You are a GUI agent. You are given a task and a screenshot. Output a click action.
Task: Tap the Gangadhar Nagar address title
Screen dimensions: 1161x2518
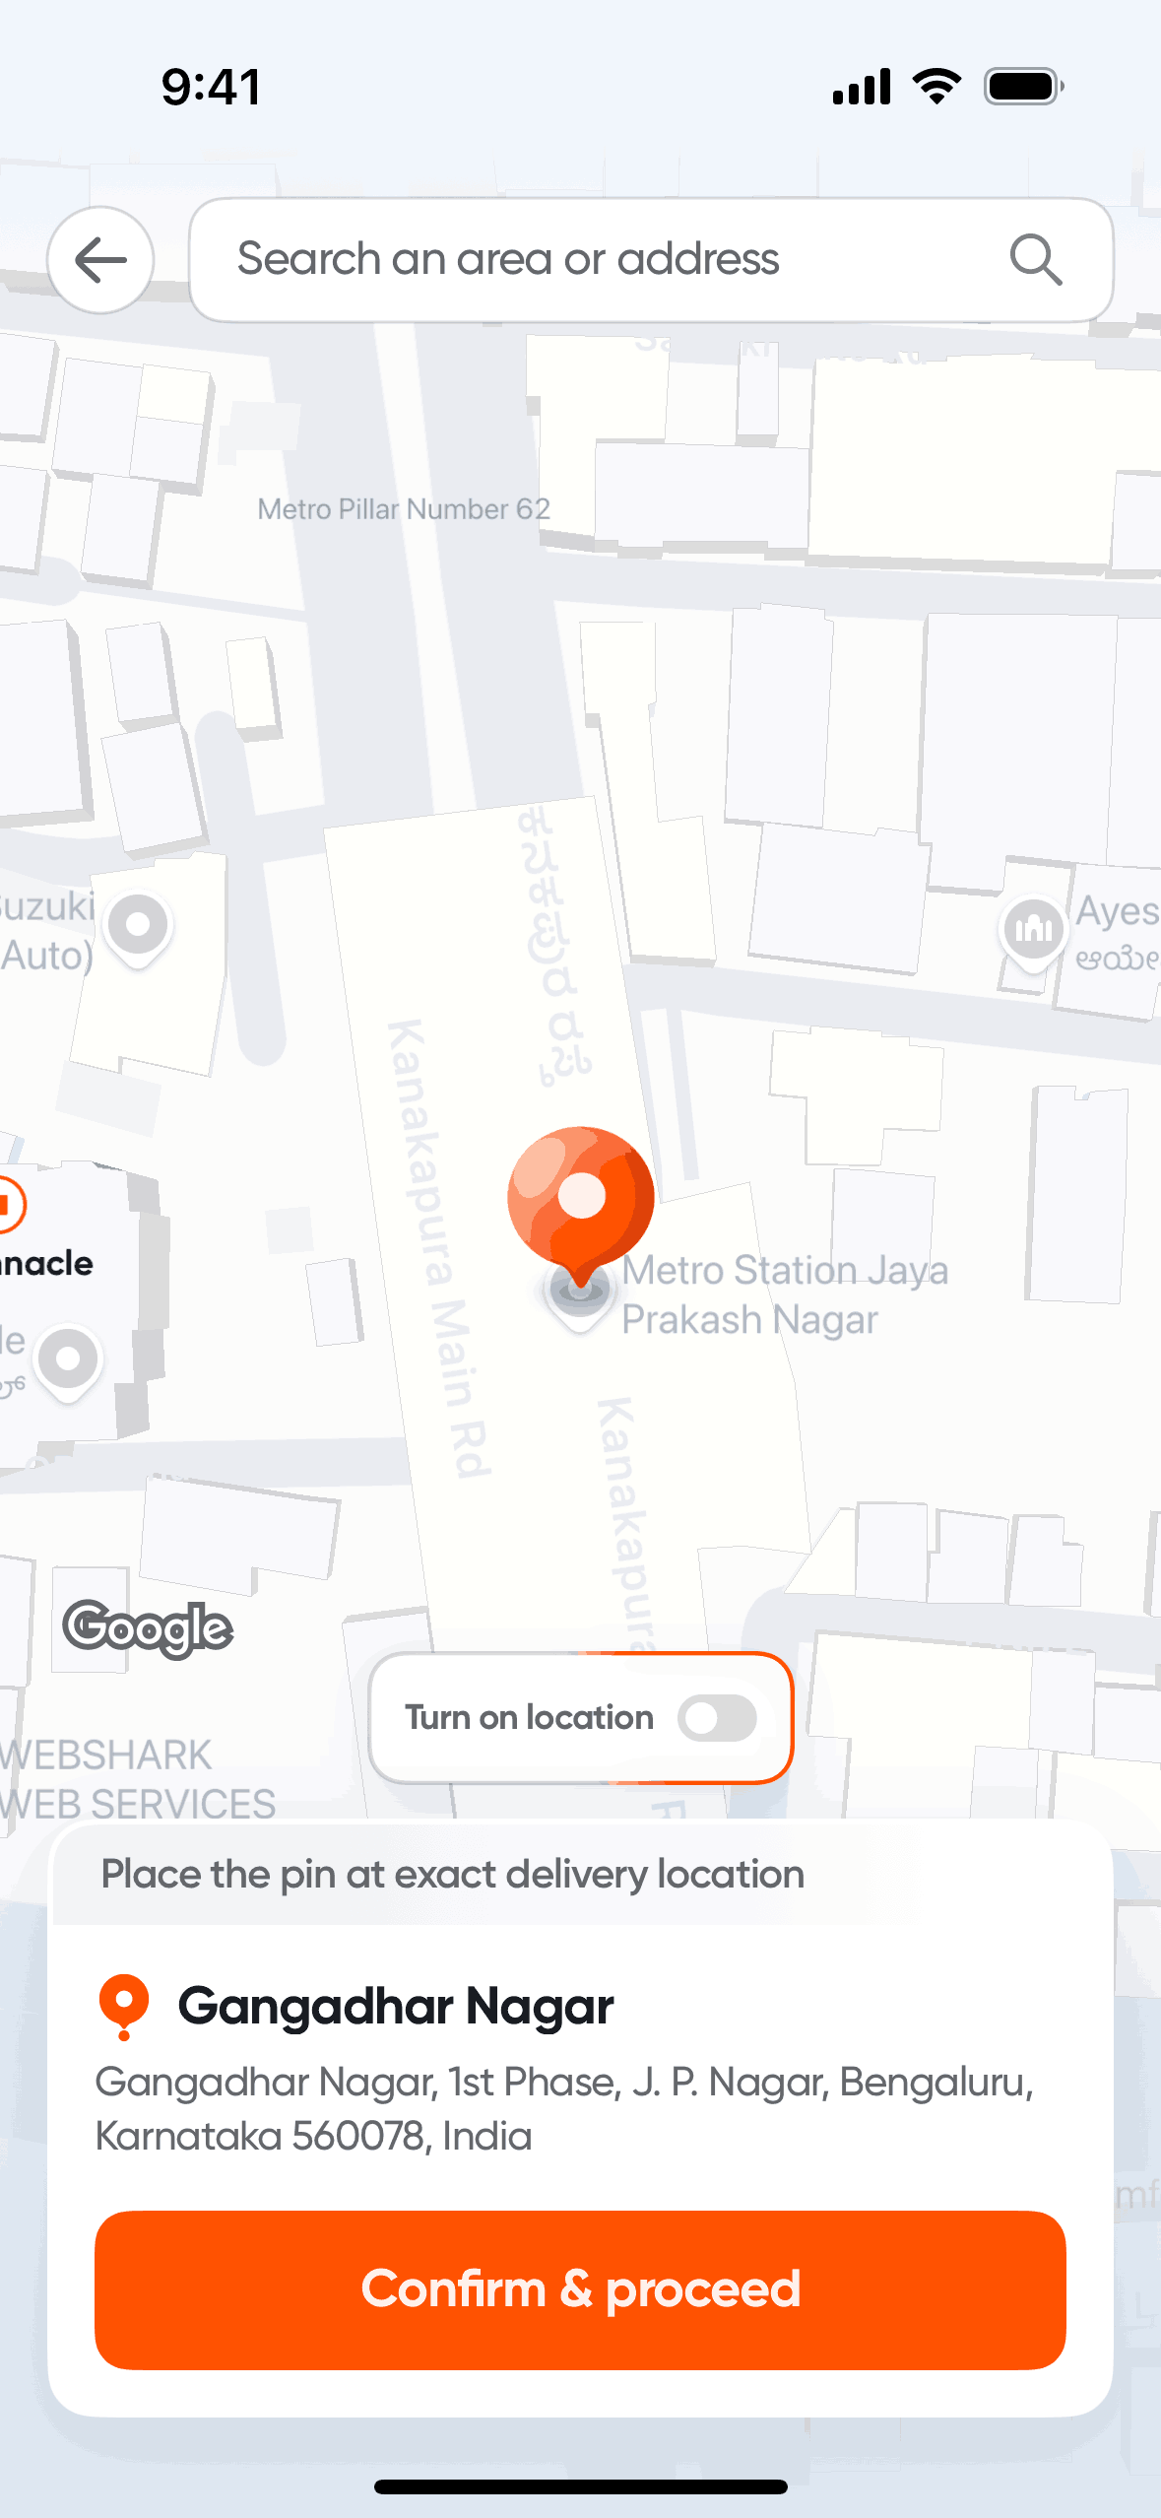(x=396, y=2007)
